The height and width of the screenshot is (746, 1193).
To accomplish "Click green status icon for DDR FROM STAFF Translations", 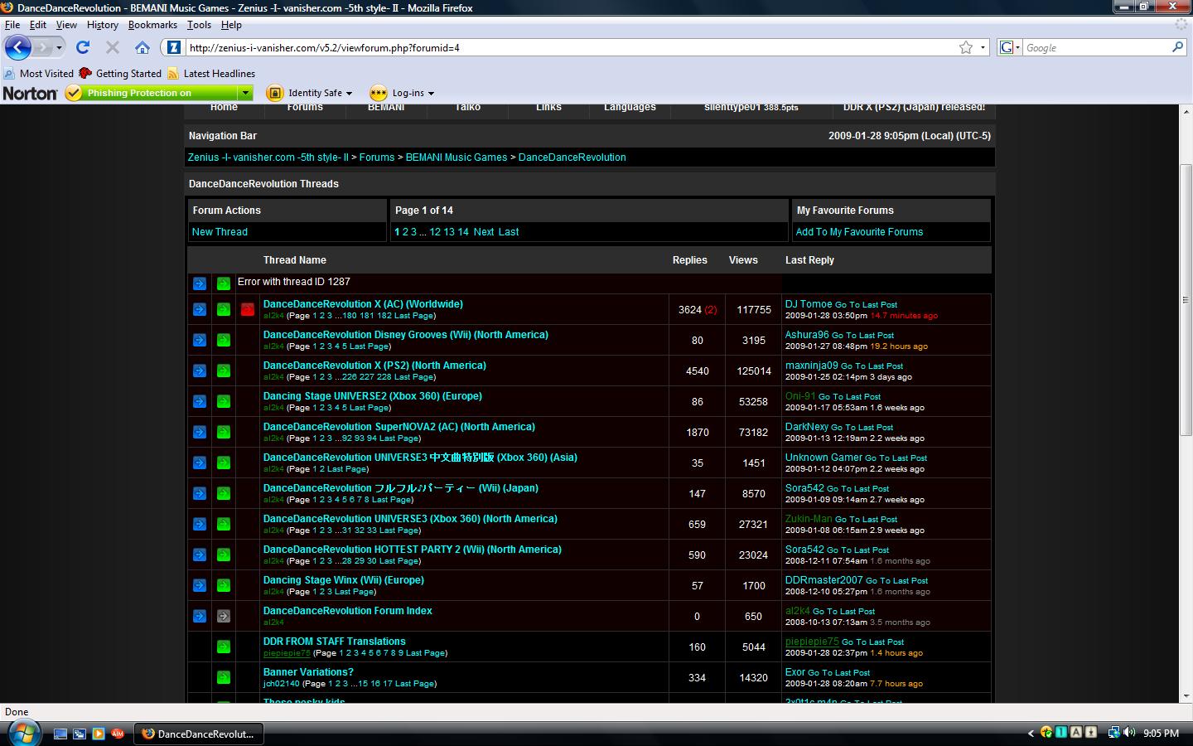I will tap(224, 647).
